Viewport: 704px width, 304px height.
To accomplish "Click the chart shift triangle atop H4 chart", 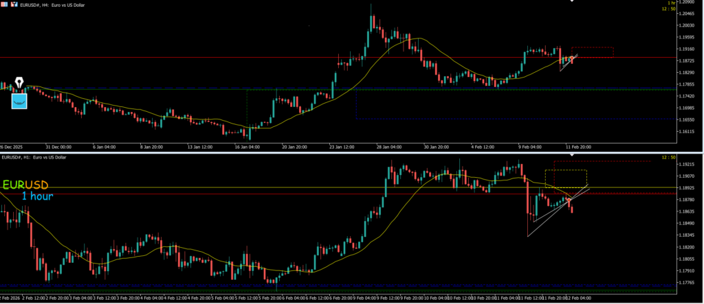I will tap(571, 1).
